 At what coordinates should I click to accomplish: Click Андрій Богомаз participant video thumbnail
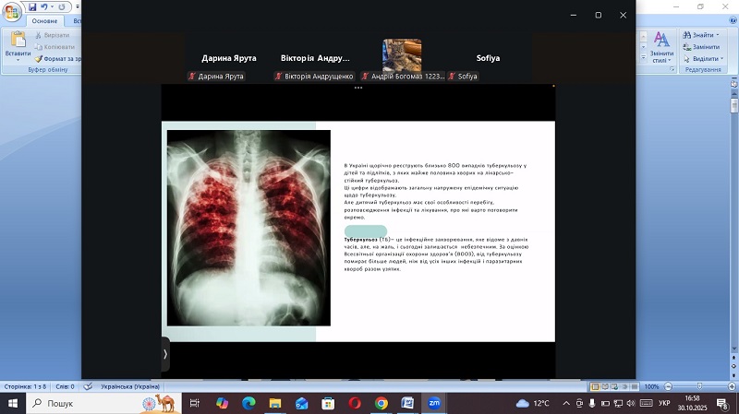(x=402, y=55)
